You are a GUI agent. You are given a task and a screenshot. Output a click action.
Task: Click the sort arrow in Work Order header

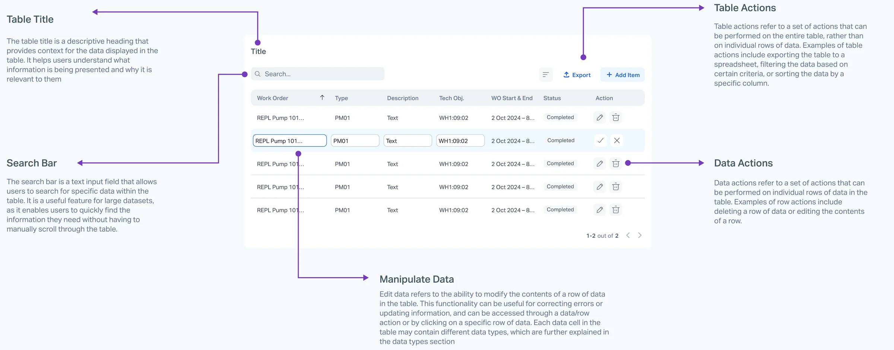[x=322, y=97]
